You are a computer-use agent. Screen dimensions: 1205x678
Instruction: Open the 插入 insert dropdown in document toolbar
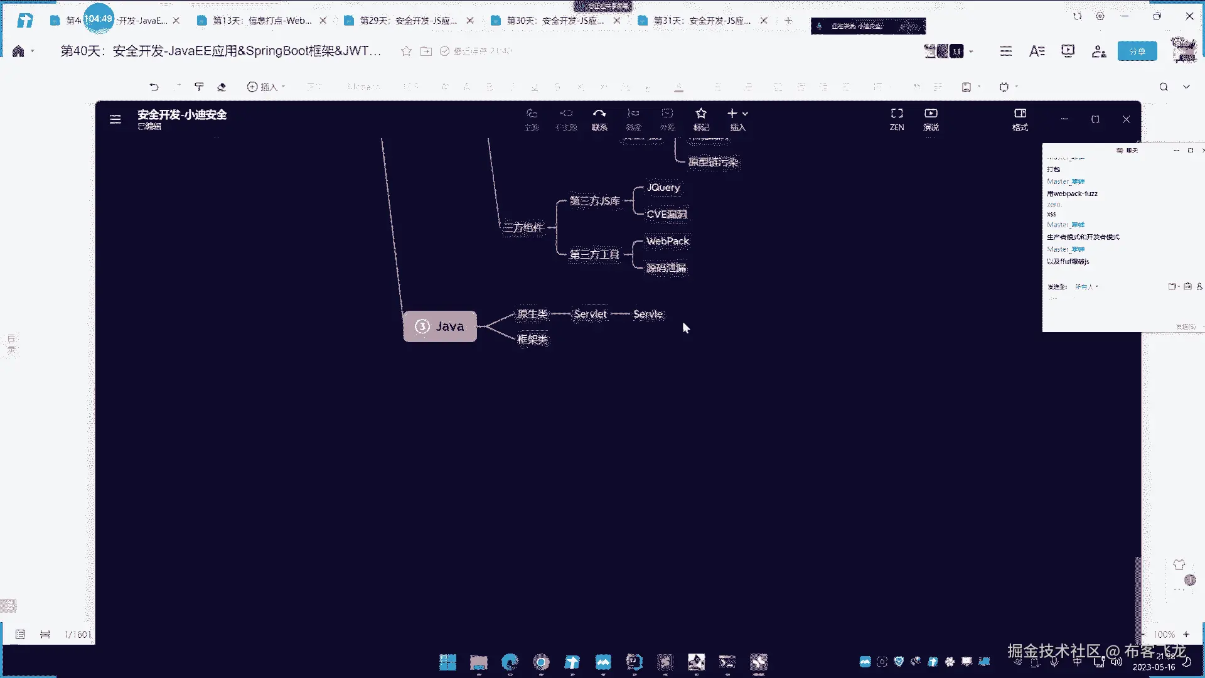[266, 87]
